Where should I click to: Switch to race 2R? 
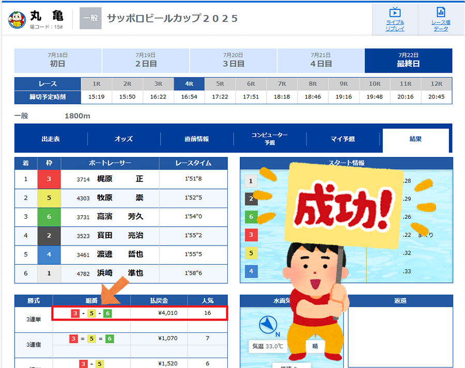pos(127,84)
